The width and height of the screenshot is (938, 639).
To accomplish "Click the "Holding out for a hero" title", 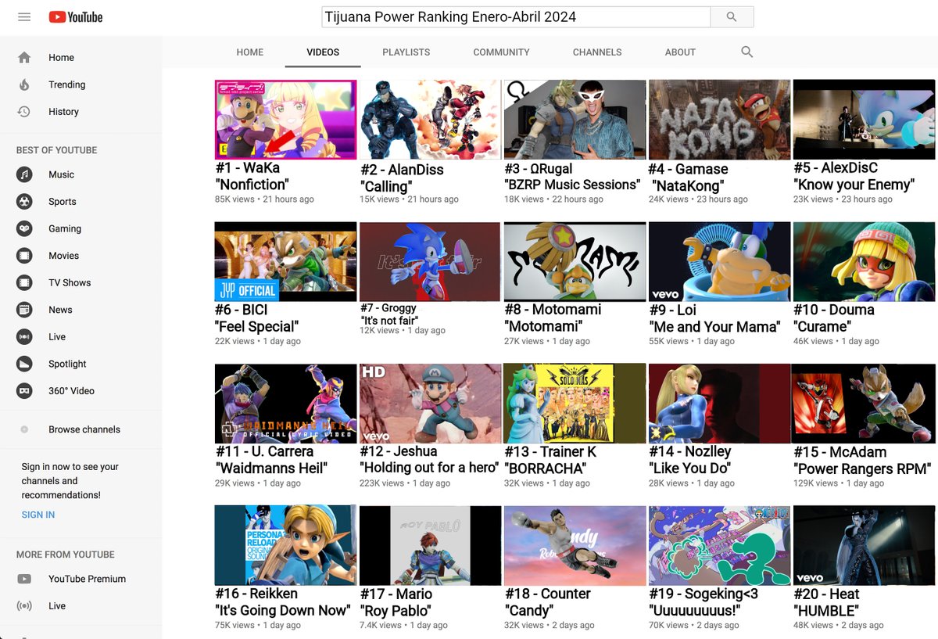I will pyautogui.click(x=428, y=468).
